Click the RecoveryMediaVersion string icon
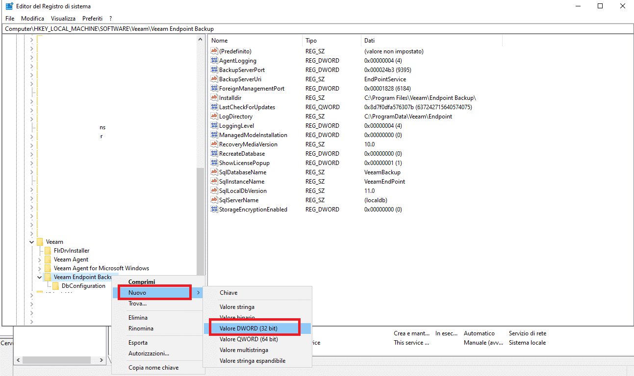634x376 pixels. pos(214,144)
